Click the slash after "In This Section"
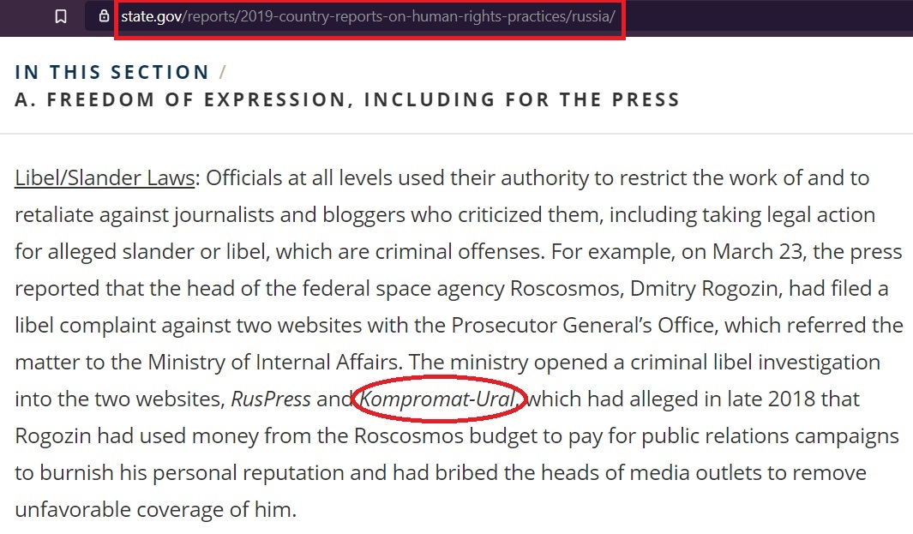 tap(223, 72)
